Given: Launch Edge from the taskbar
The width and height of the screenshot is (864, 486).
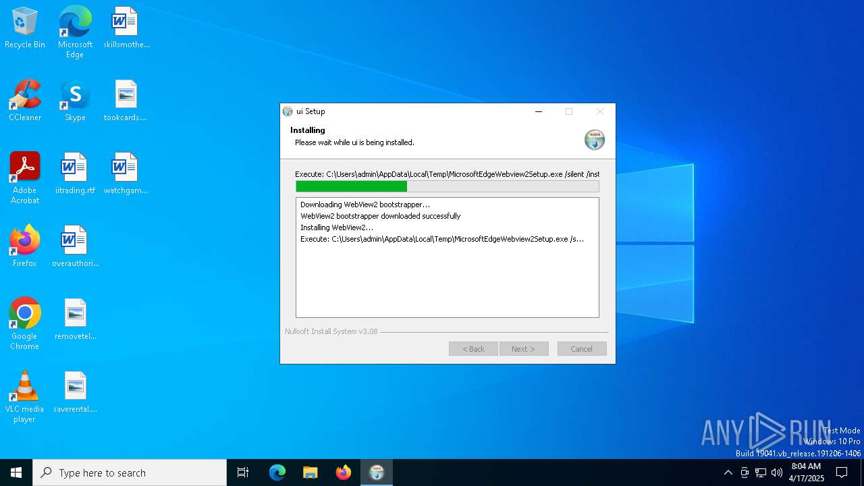Looking at the screenshot, I should click(x=277, y=473).
